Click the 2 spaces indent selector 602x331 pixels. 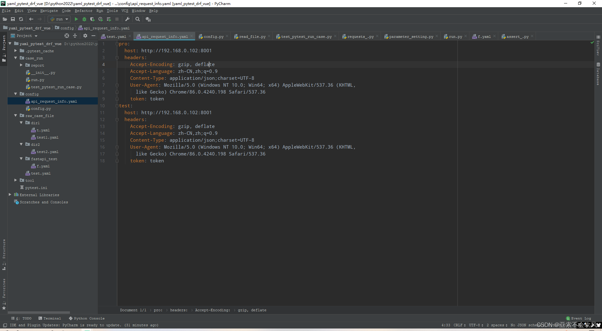point(497,325)
